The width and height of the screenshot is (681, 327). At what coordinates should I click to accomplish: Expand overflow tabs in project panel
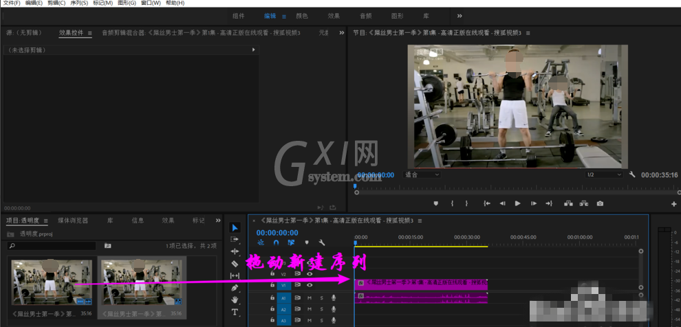218,221
